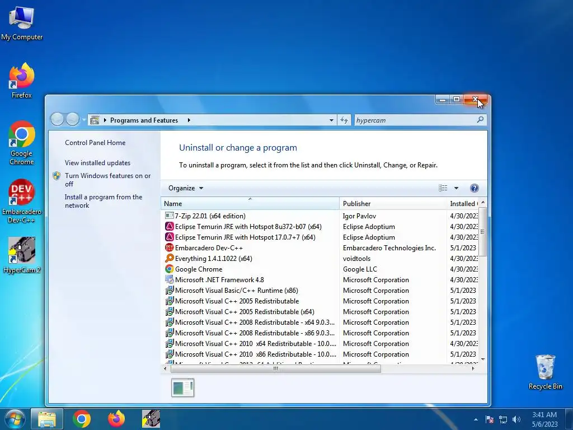This screenshot has height=430, width=573.
Task: Click the details pane thumbnail
Action: [x=182, y=387]
